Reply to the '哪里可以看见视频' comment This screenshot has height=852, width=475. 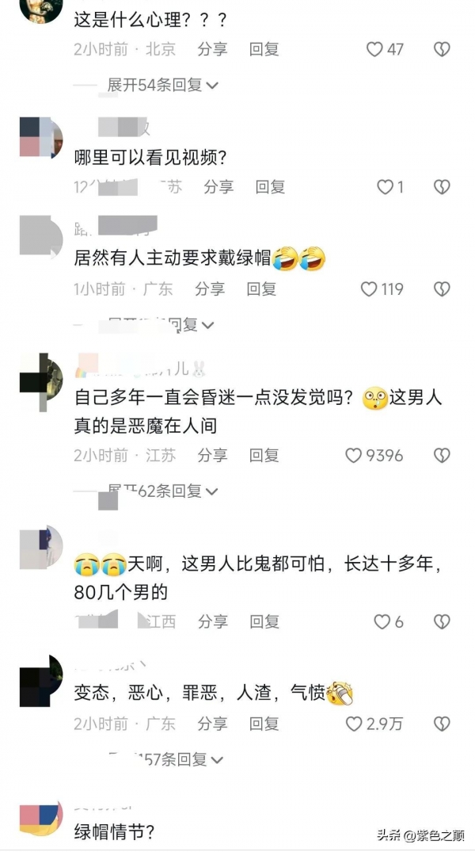270,188
